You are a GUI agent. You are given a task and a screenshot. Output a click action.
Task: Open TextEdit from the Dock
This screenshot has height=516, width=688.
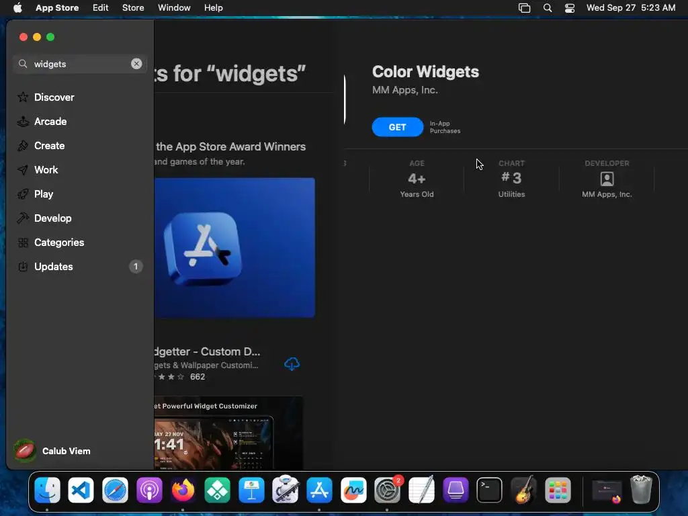point(421,489)
